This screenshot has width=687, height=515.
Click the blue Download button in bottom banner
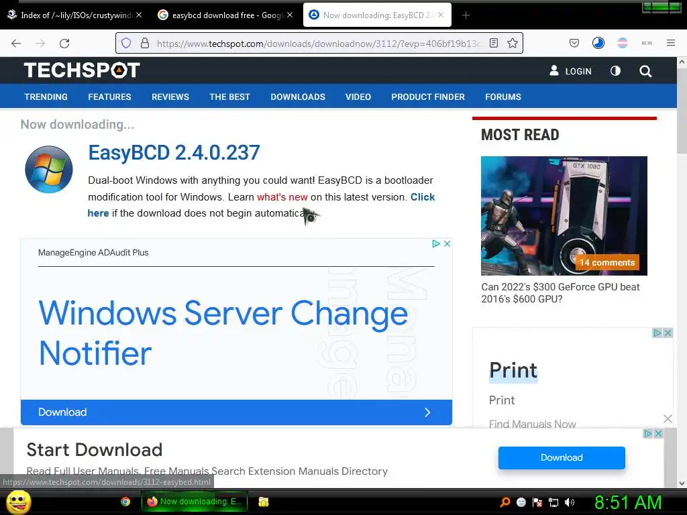click(562, 457)
